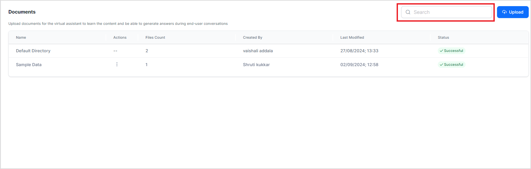Click the Name column header
This screenshot has height=169, width=531.
[21, 38]
